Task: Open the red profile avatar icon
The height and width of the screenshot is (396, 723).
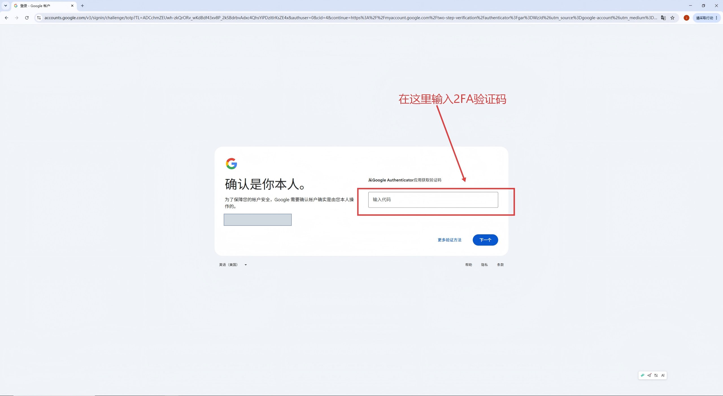Action: tap(687, 18)
